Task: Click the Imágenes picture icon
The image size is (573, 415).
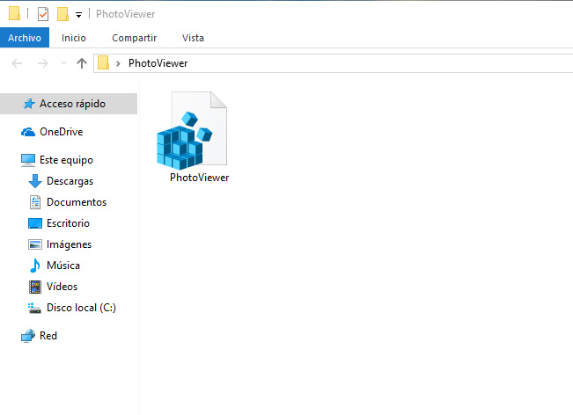Action: (x=35, y=244)
